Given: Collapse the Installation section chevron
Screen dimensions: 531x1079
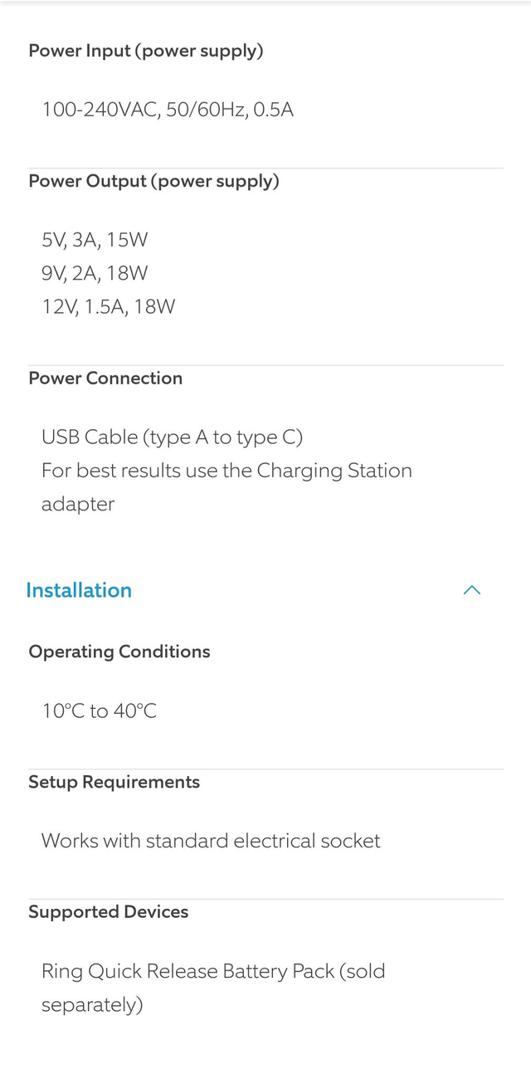Looking at the screenshot, I should click(471, 590).
